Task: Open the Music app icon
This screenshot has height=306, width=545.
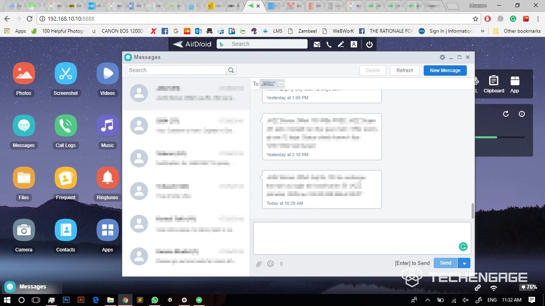Action: (x=108, y=126)
